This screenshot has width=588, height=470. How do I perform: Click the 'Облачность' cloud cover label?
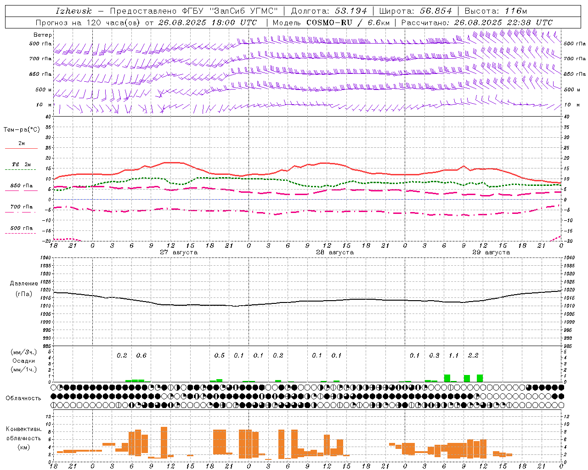[x=23, y=398]
